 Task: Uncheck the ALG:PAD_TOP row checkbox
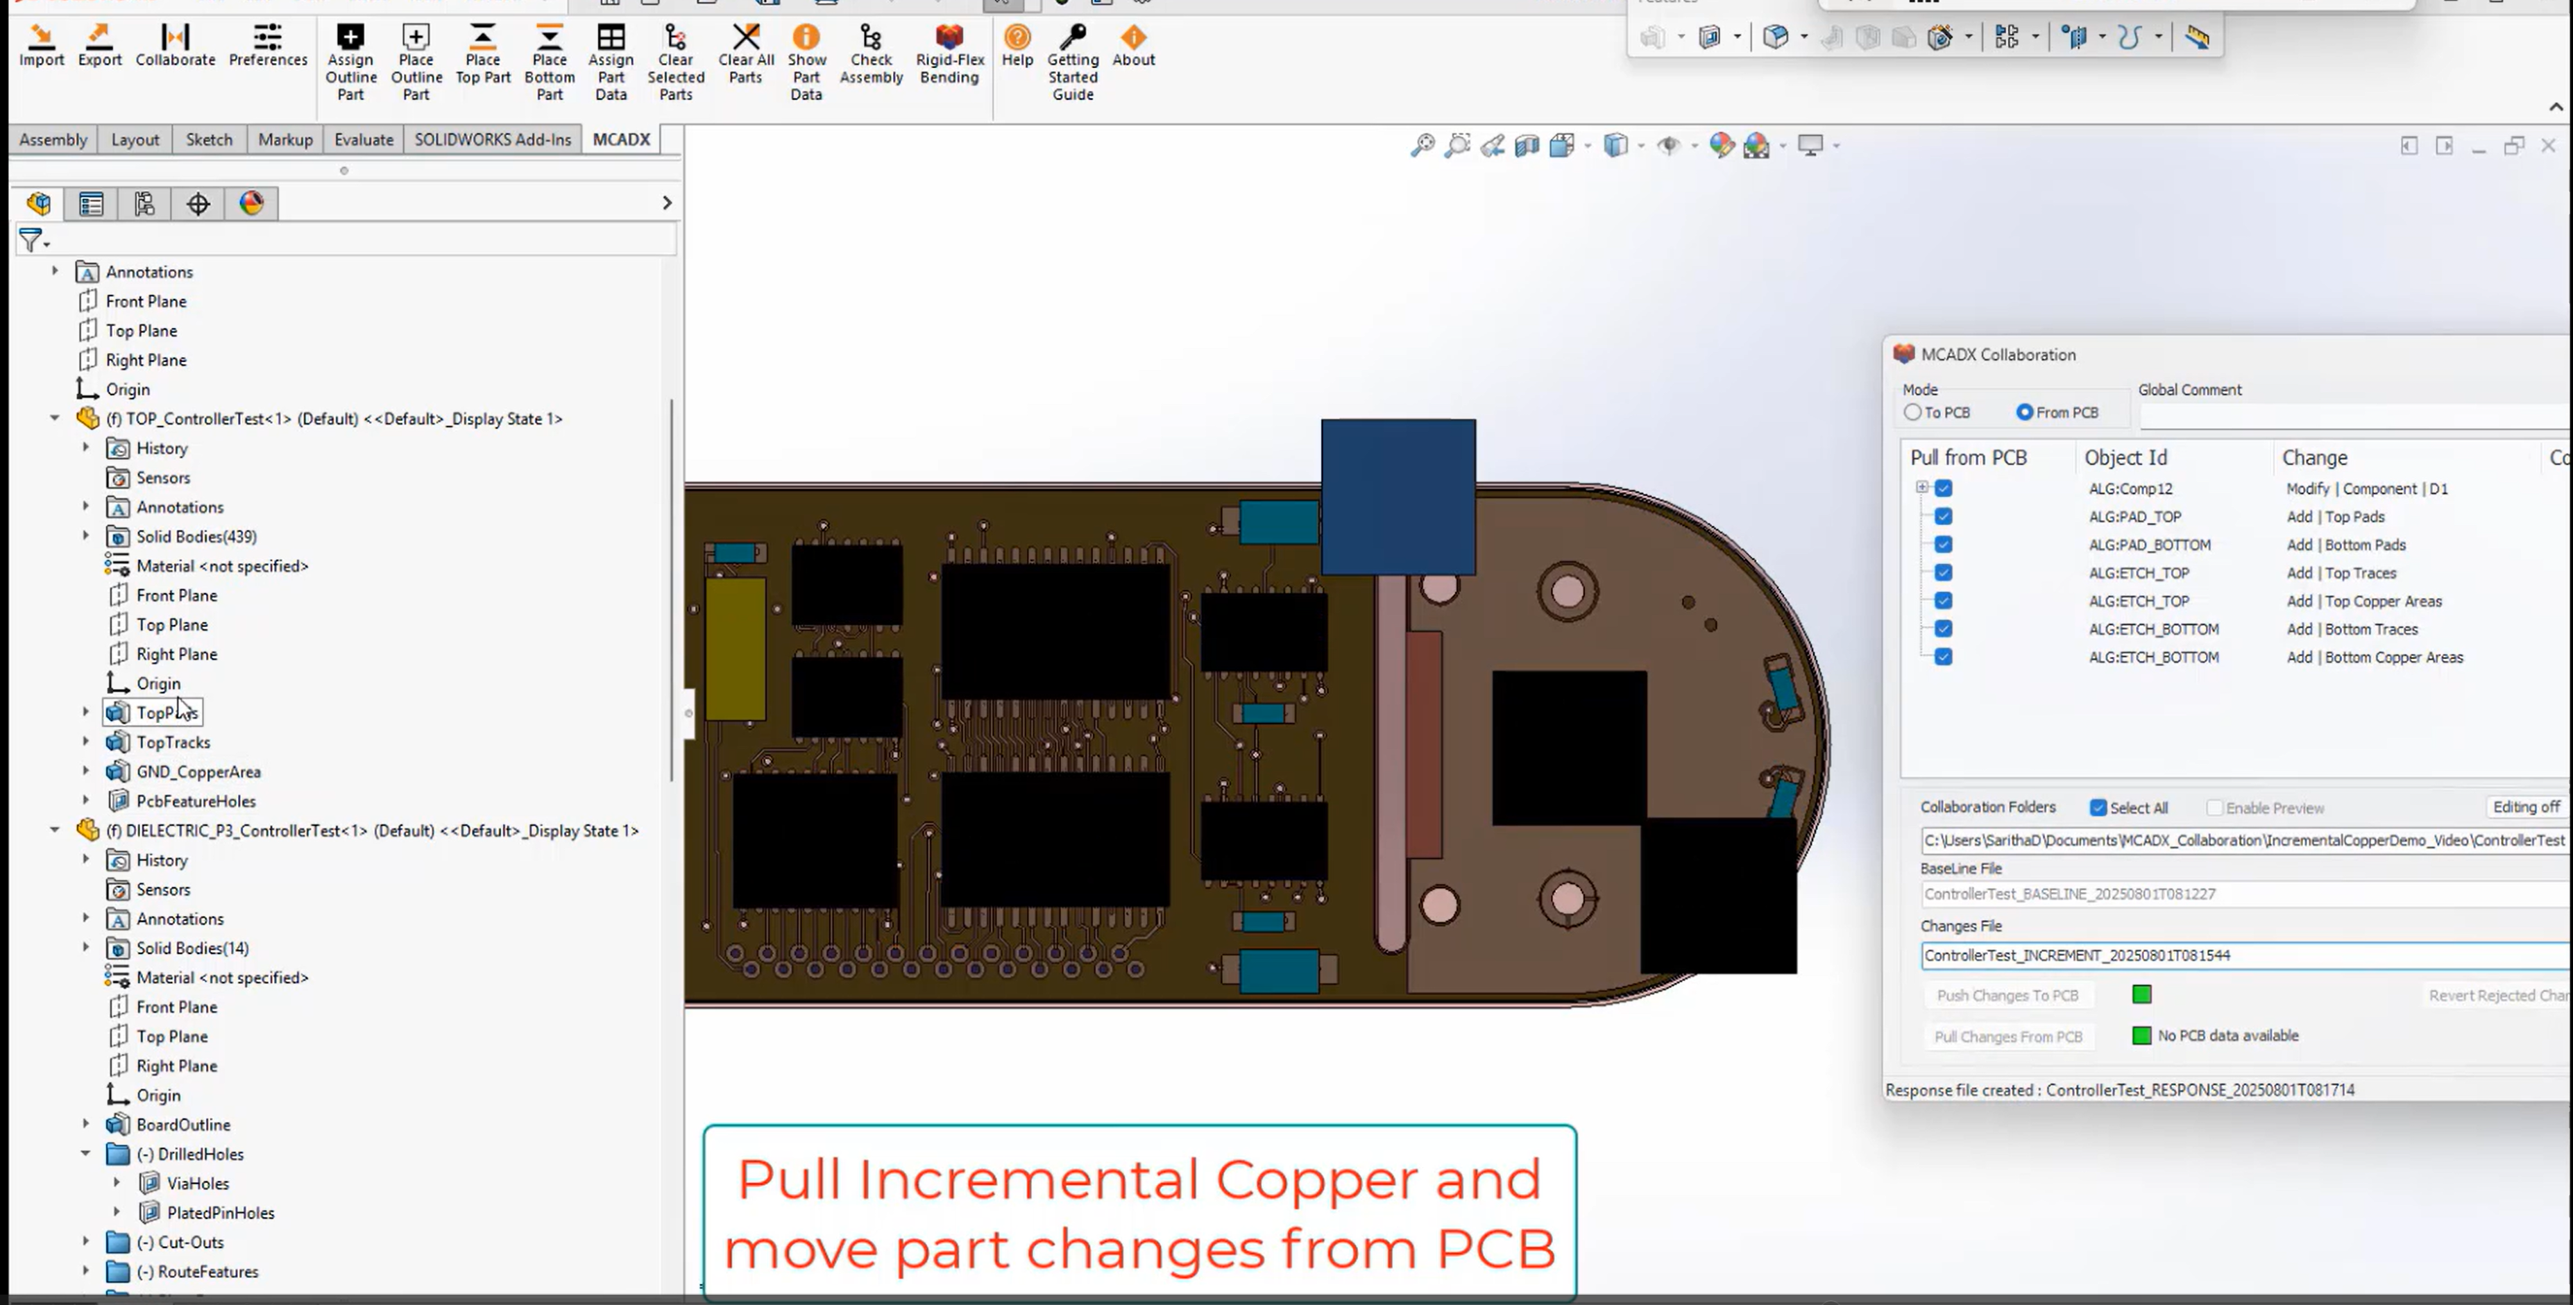[1943, 516]
